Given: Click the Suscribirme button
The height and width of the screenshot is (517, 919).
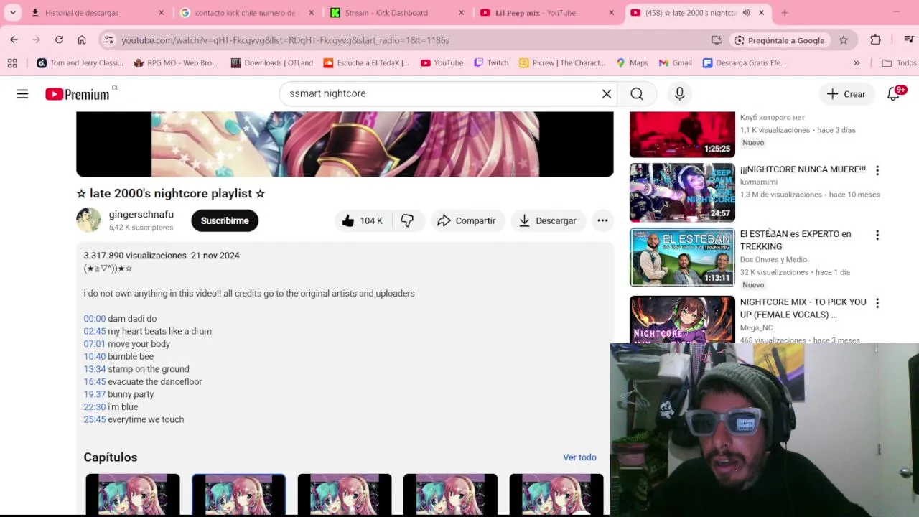Looking at the screenshot, I should (225, 221).
